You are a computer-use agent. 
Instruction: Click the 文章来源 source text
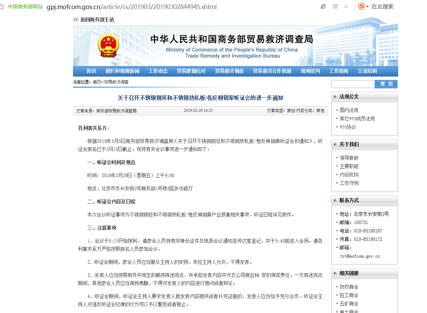(x=106, y=110)
